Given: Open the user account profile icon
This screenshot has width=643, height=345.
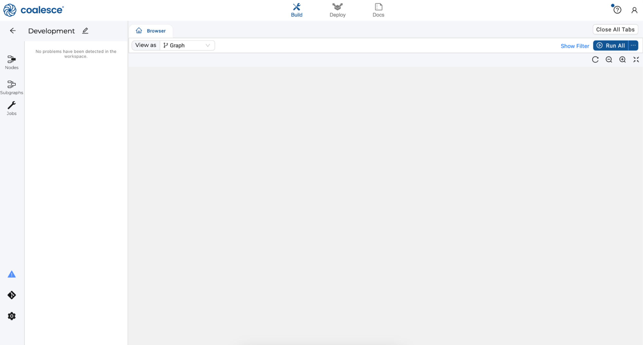Looking at the screenshot, I should [634, 10].
